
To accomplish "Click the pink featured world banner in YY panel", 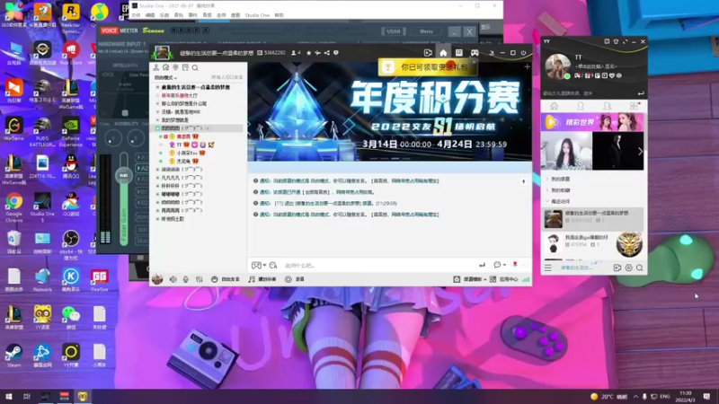I will click(x=592, y=122).
